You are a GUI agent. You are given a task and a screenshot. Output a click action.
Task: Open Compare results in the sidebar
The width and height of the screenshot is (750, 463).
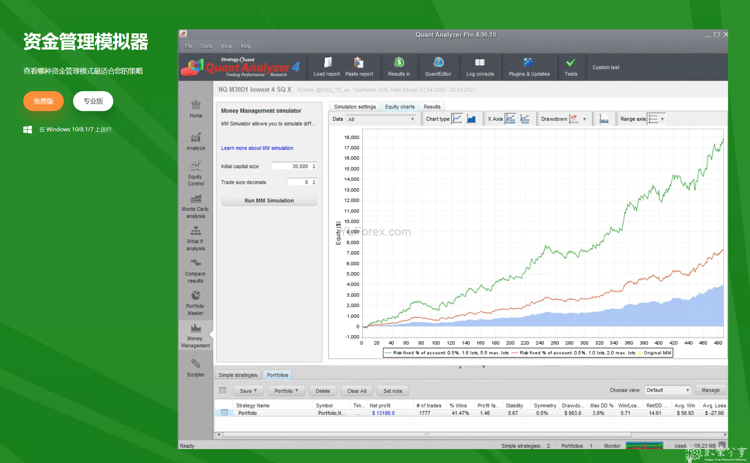coord(196,271)
